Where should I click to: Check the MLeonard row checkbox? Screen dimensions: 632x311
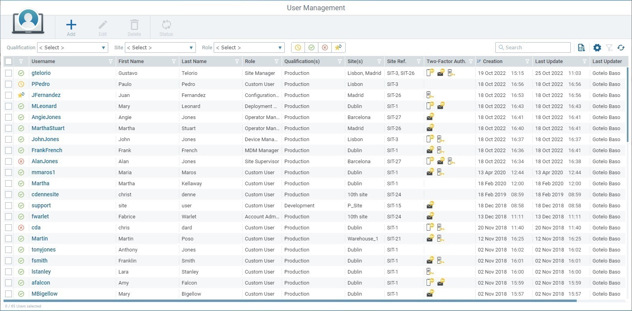(x=9, y=106)
